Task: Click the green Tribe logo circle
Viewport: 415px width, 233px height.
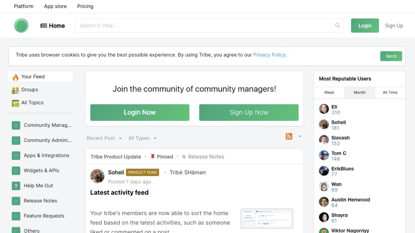Action: coord(21,26)
